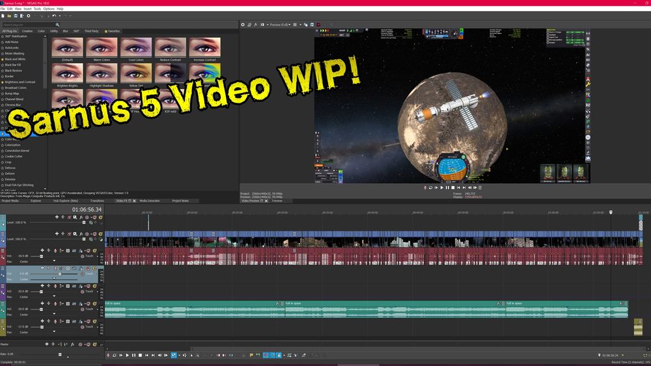Image resolution: width=651 pixels, height=366 pixels.
Task: Toggle Enable Snapping magnet icon
Action: tap(266, 355)
